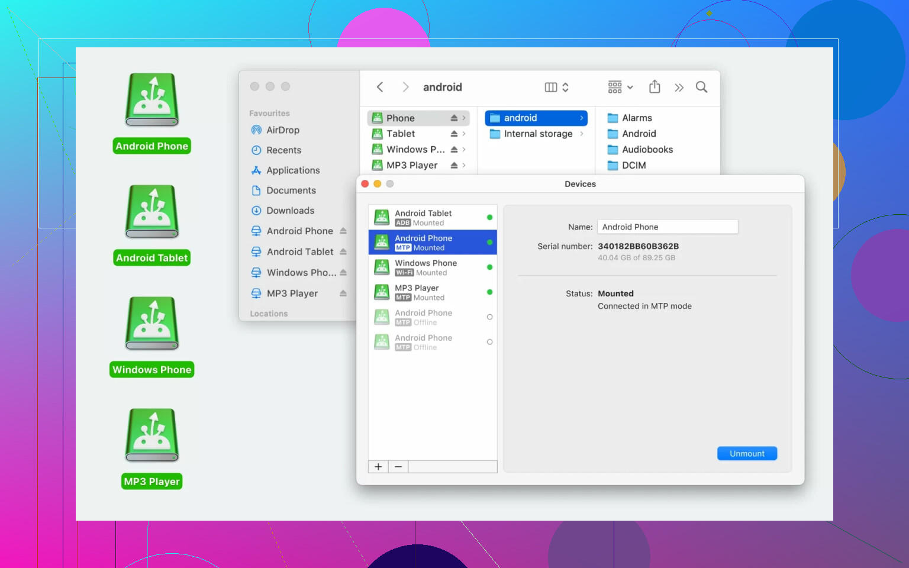Select Windows Phone Wi-Fi device
The height and width of the screenshot is (568, 909).
click(433, 267)
